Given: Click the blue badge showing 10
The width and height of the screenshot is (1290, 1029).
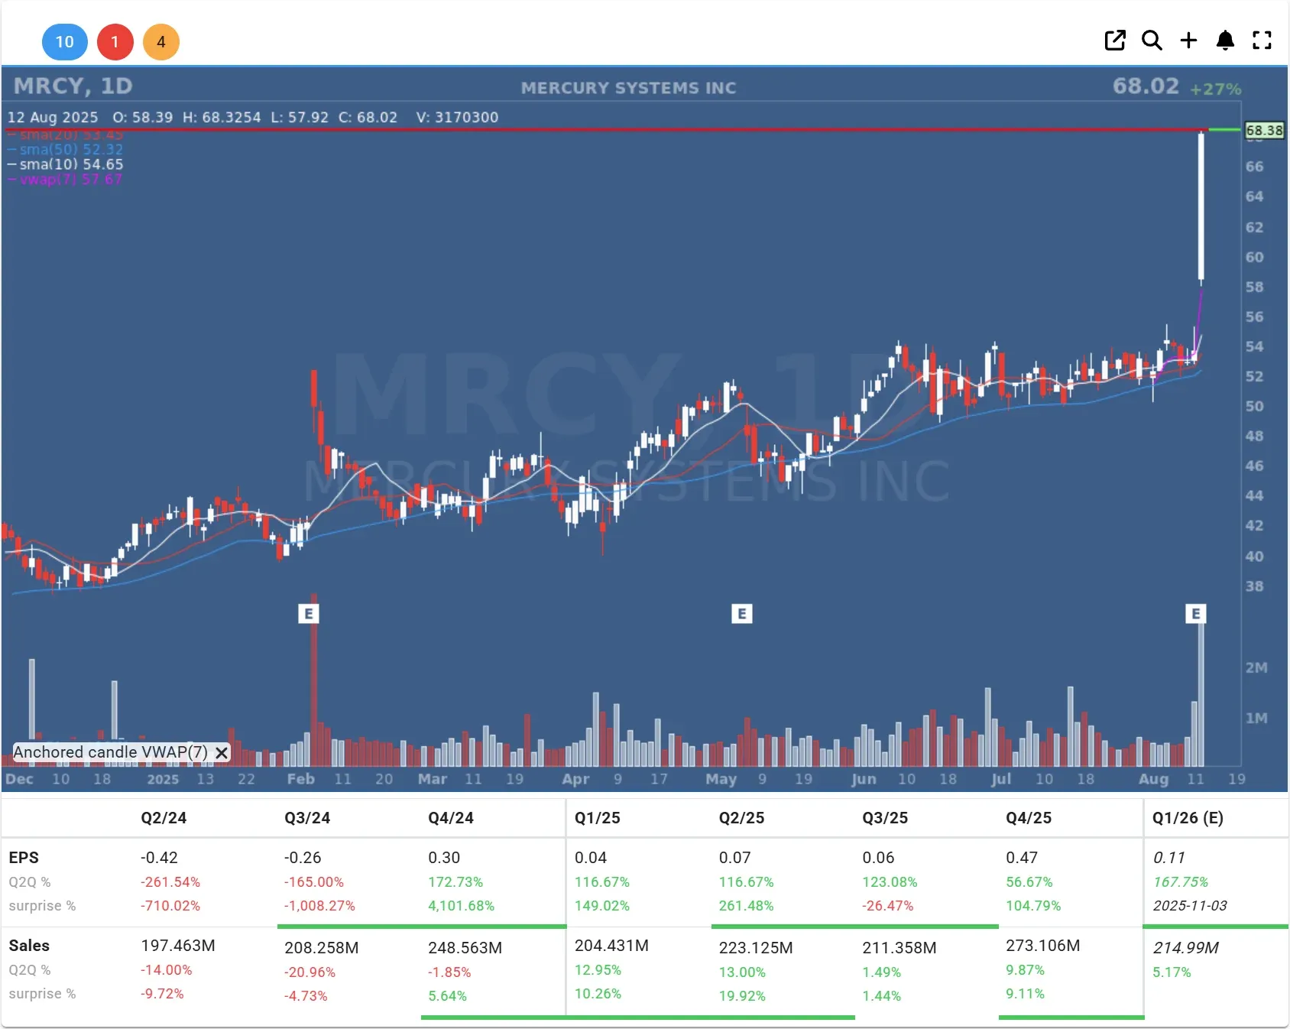Looking at the screenshot, I should point(65,42).
